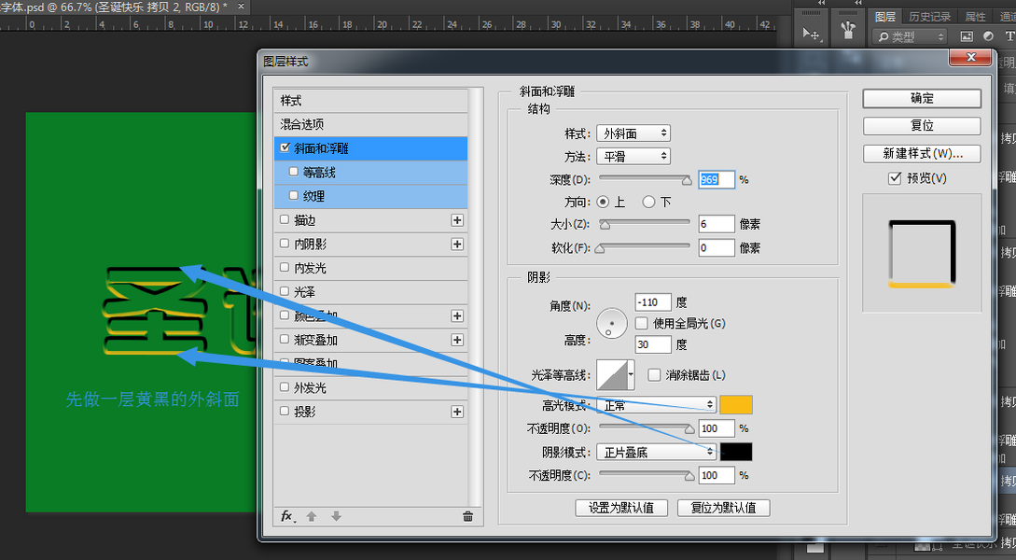Click the plus icon beside 颜色叠加
This screenshot has width=1016, height=560.
457,316
